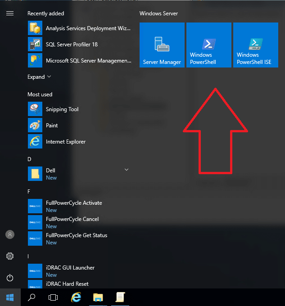Open the Server Manager tile

[x=162, y=45]
